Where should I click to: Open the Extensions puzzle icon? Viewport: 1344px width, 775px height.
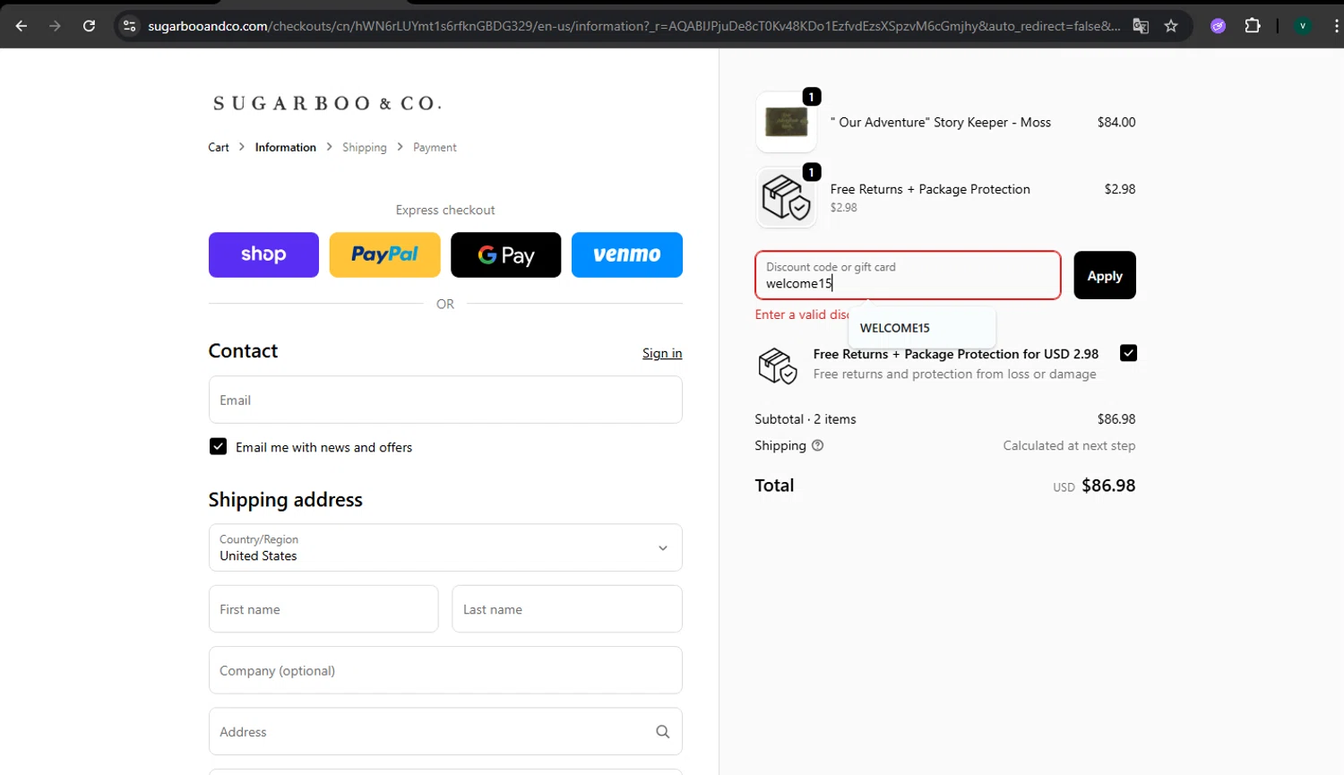[1253, 26]
